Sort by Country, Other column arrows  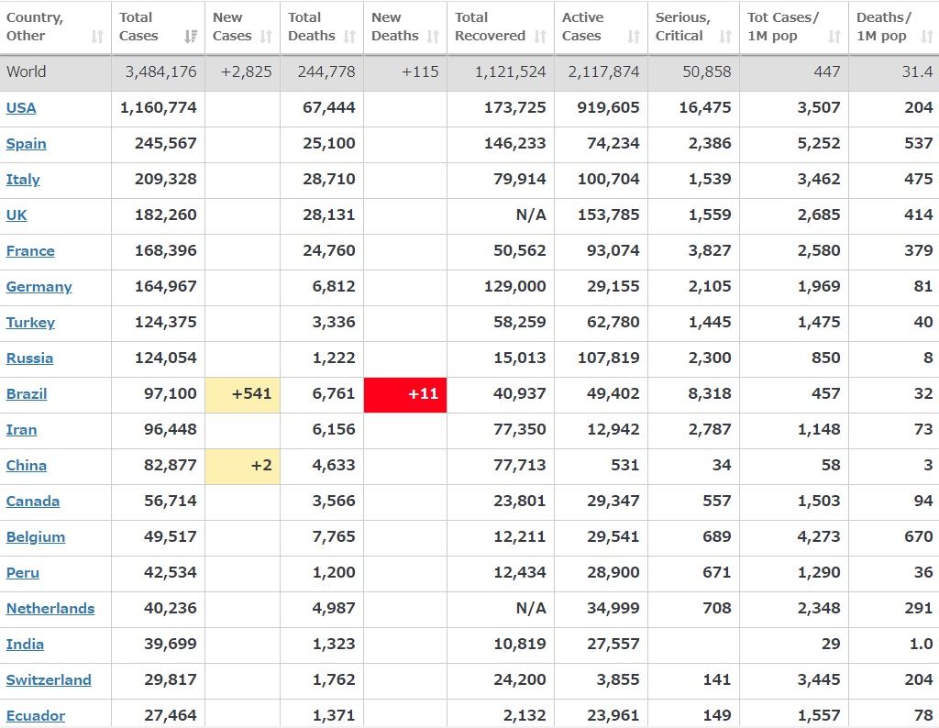[97, 37]
